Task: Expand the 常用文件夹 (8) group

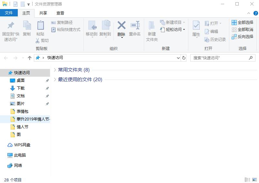Action: (55, 70)
